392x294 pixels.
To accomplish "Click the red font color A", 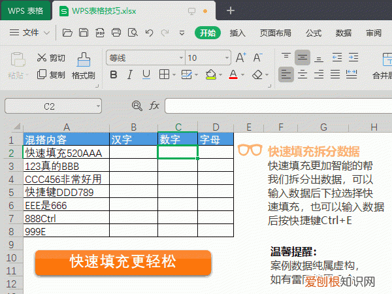I will point(233,74).
